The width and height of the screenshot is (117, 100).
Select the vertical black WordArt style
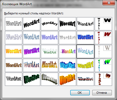(x=103, y=24)
